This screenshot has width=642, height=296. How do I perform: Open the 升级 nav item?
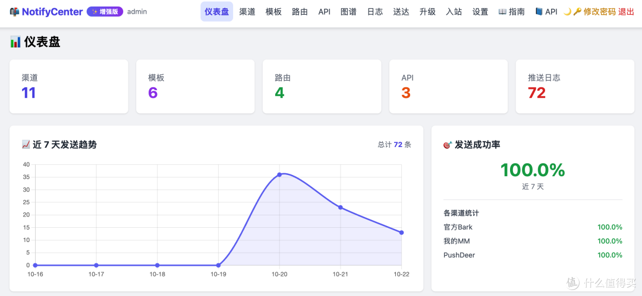point(427,12)
